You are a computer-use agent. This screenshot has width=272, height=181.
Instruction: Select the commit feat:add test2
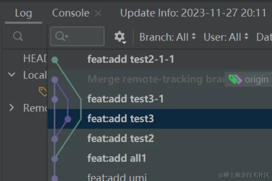121,138
